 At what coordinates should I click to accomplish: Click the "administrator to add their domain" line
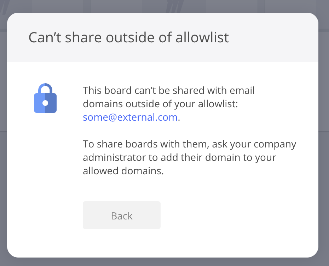179,158
